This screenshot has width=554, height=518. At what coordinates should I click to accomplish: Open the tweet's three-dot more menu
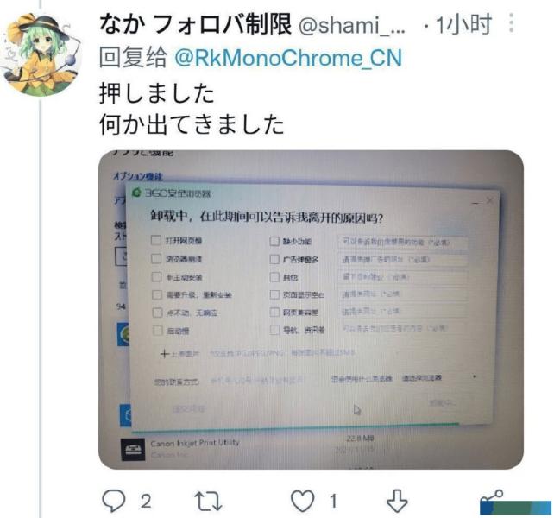511,23
